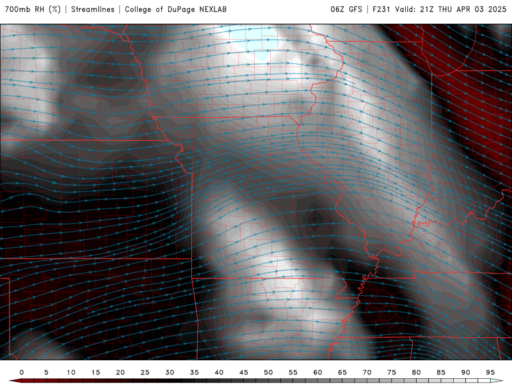This screenshot has width=512, height=384.
Task: Click the "70" value on the color scale
Action: pyautogui.click(x=367, y=372)
